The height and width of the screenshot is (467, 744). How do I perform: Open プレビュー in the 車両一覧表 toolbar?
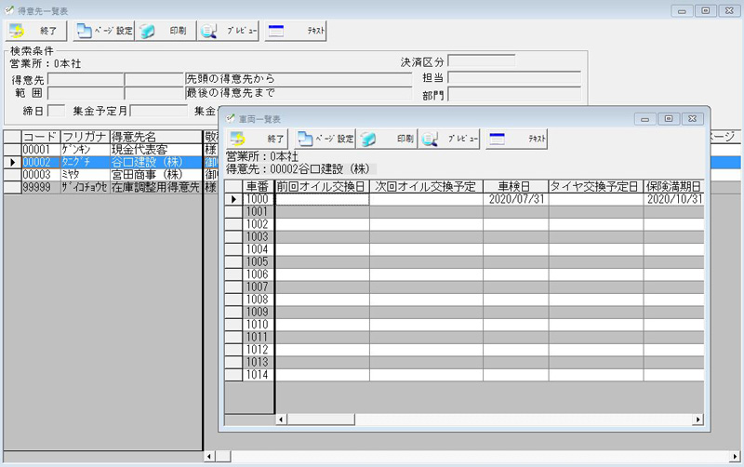tap(450, 139)
